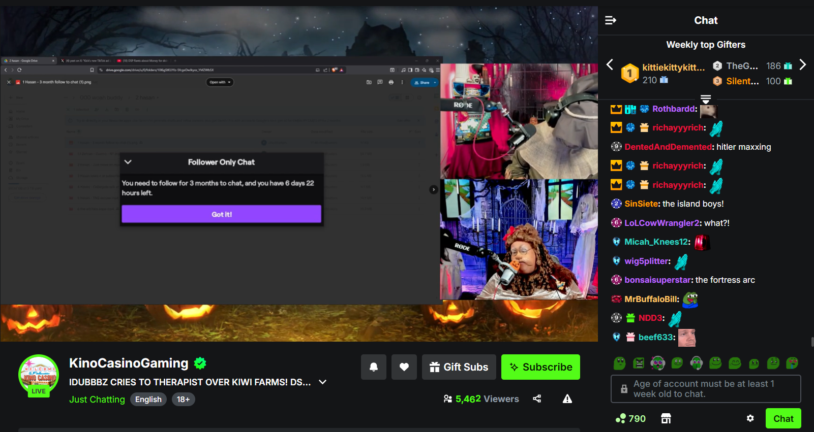The width and height of the screenshot is (814, 432).
Task: Show next weekly top gifters
Action: [x=802, y=64]
